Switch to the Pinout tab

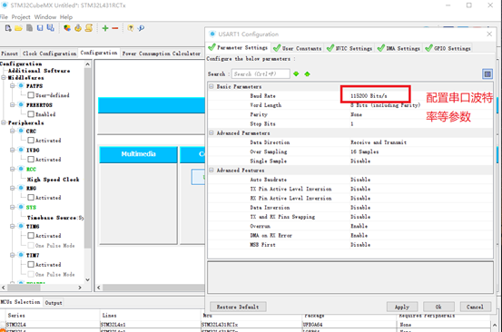[10, 54]
